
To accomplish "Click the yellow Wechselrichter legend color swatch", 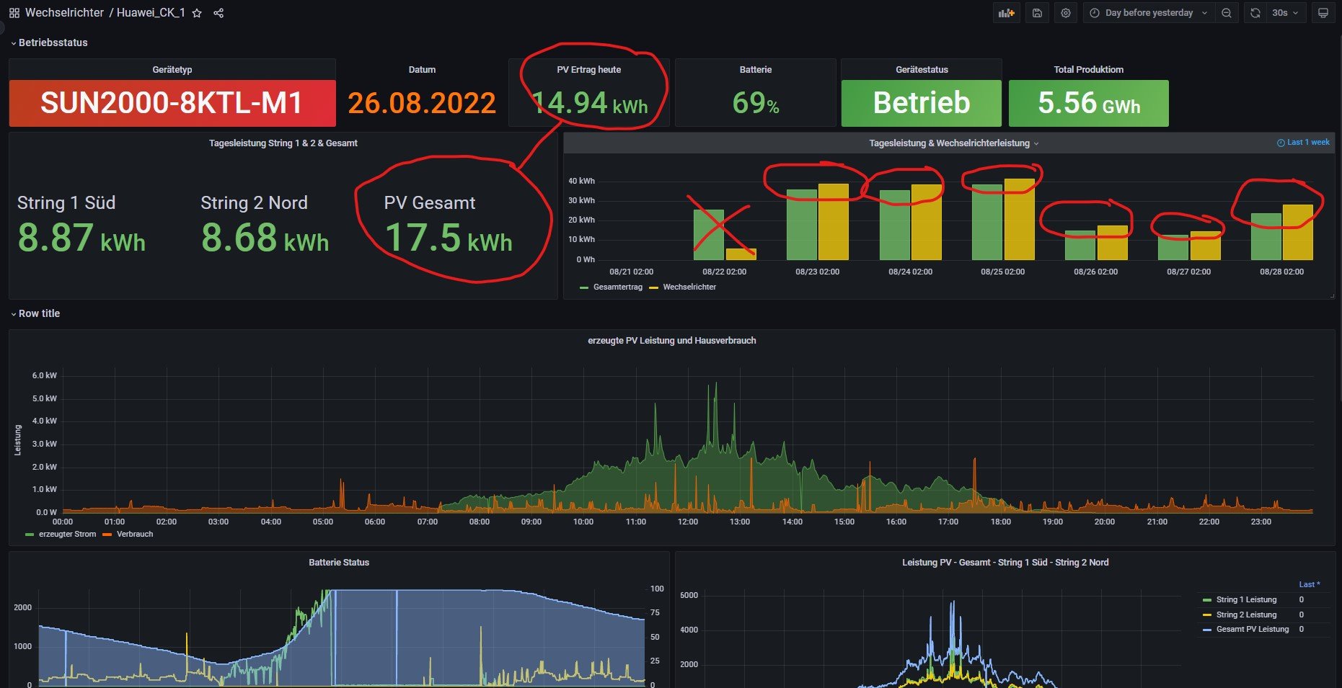I will click(x=654, y=287).
